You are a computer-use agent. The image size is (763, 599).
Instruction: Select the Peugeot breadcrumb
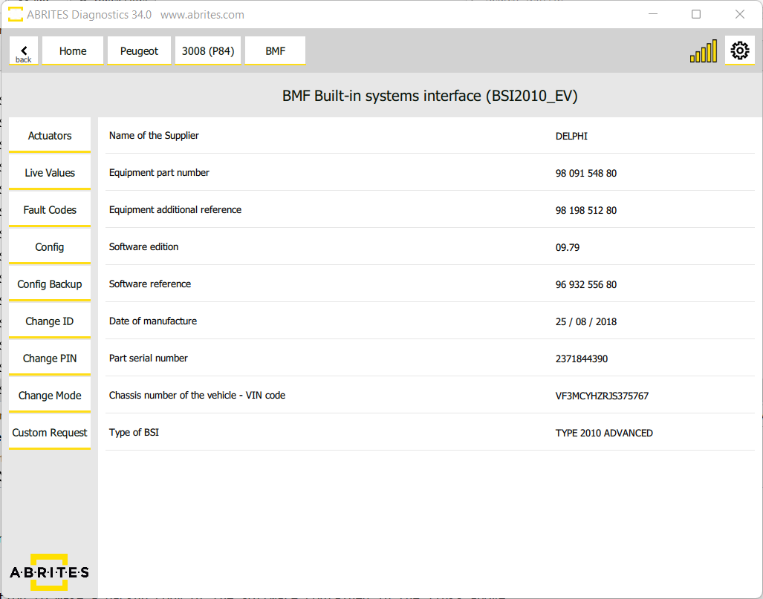click(x=139, y=50)
